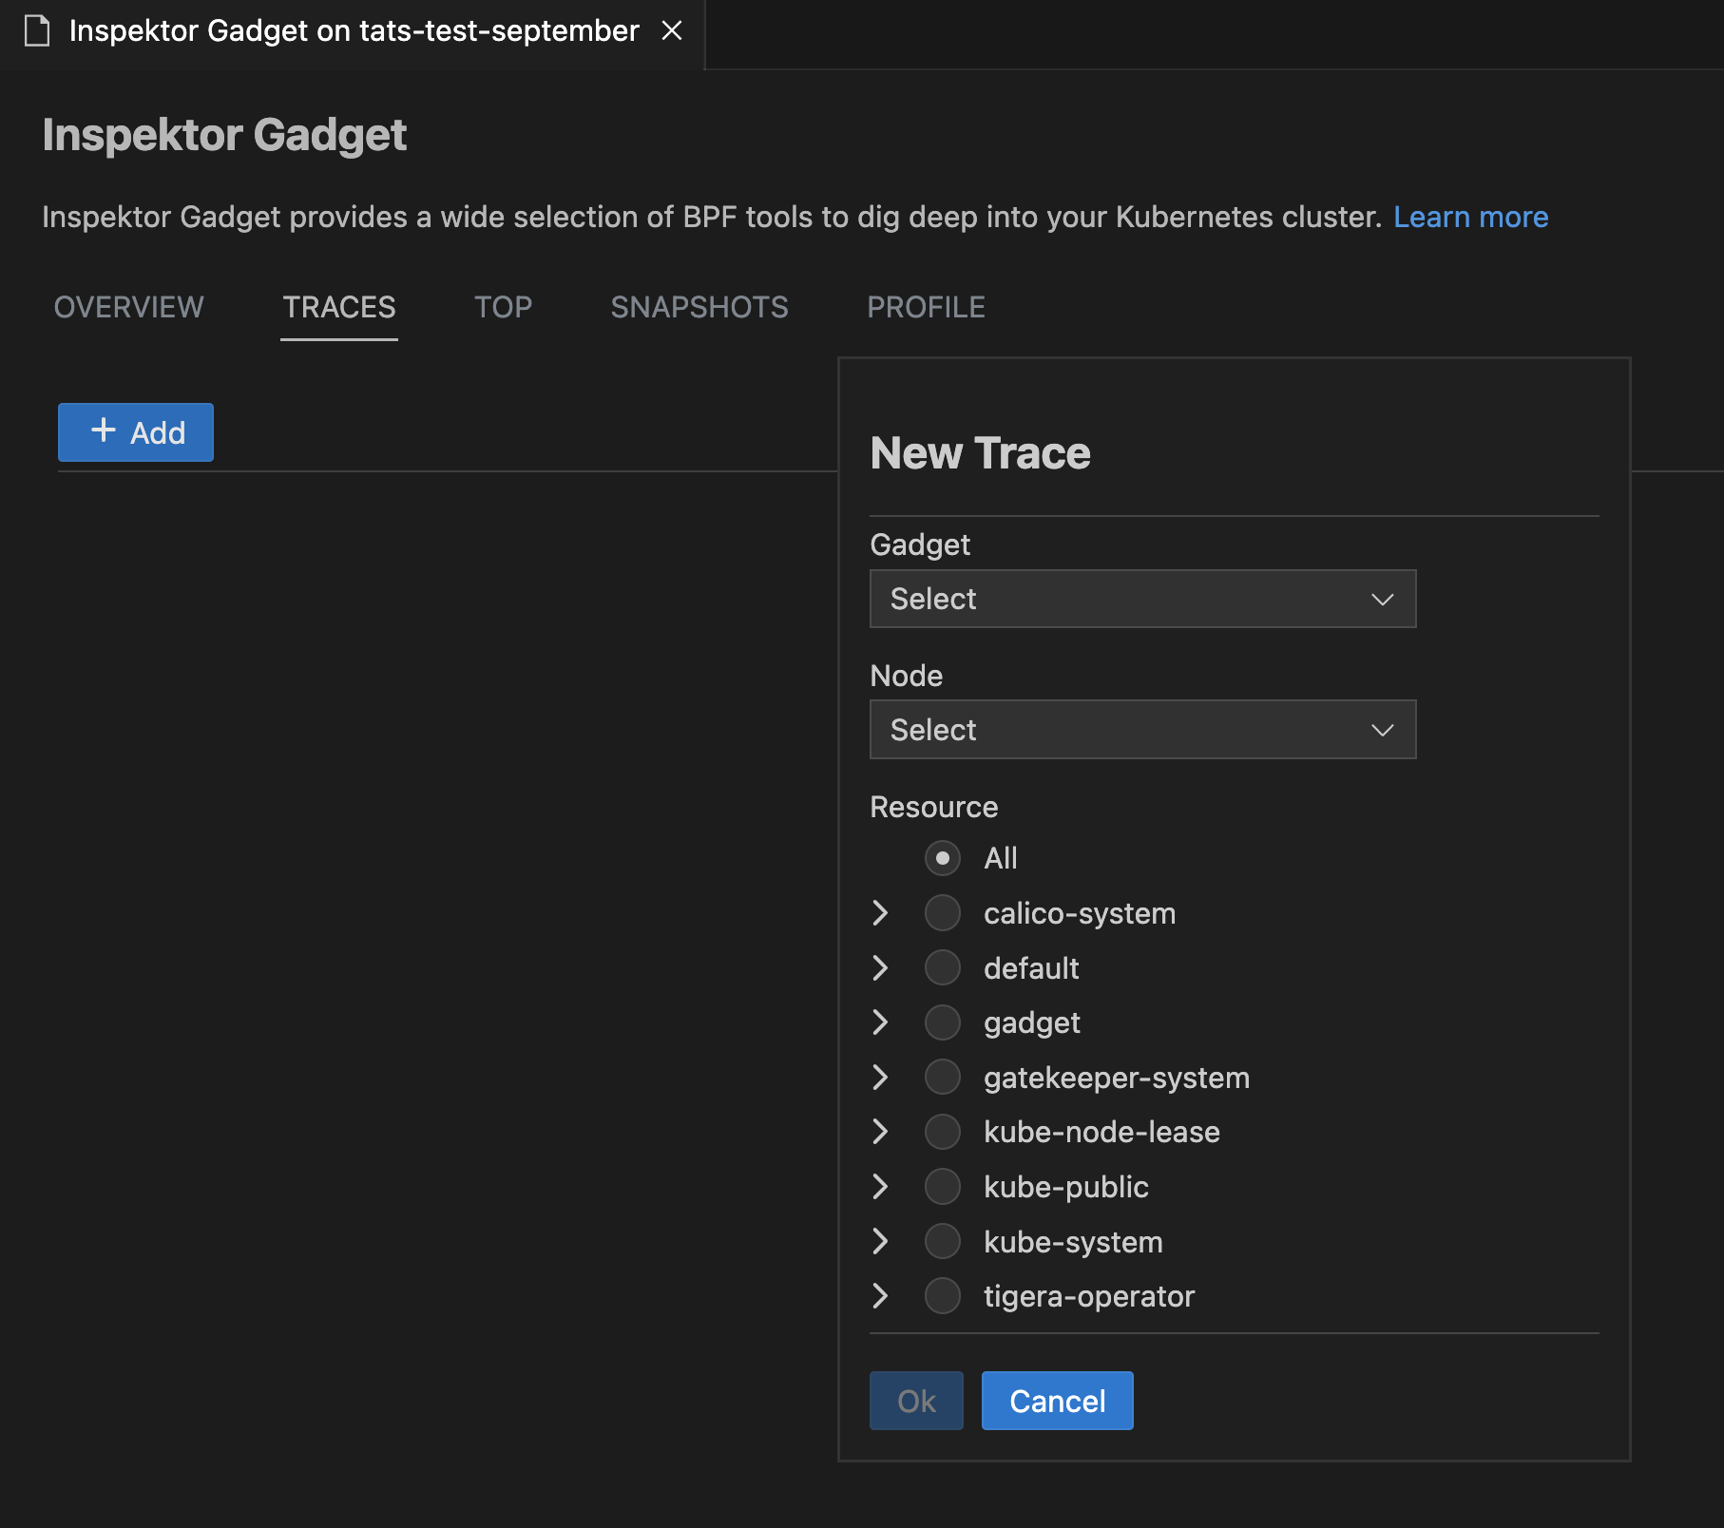Click the kube-node-lease label text

(1101, 1132)
